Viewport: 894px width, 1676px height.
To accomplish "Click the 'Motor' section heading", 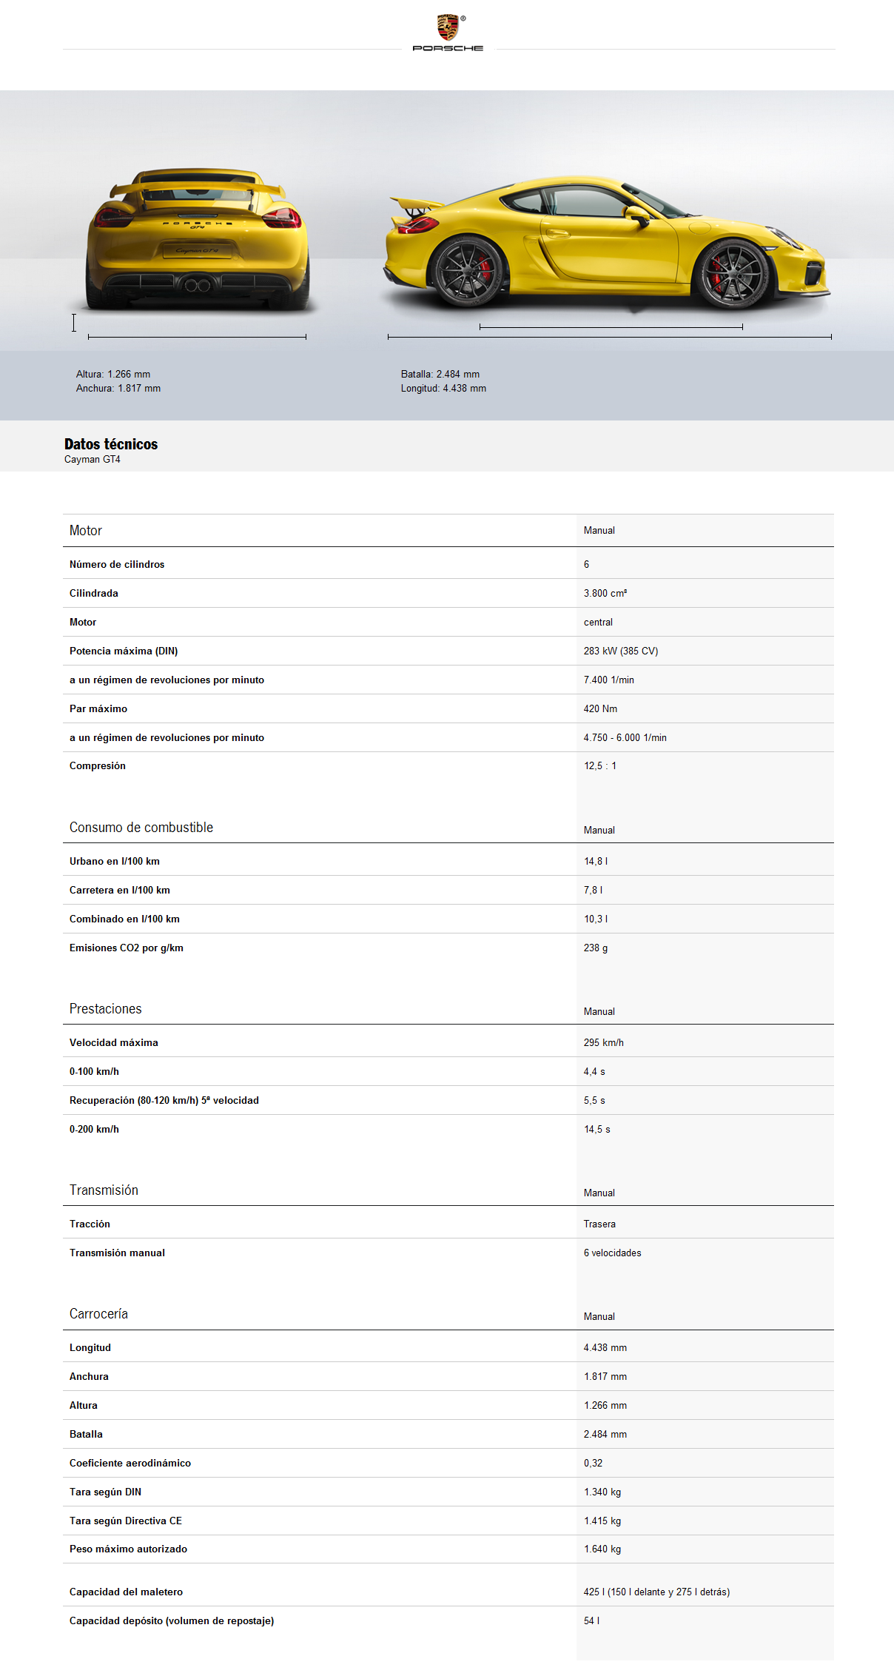I will (86, 531).
